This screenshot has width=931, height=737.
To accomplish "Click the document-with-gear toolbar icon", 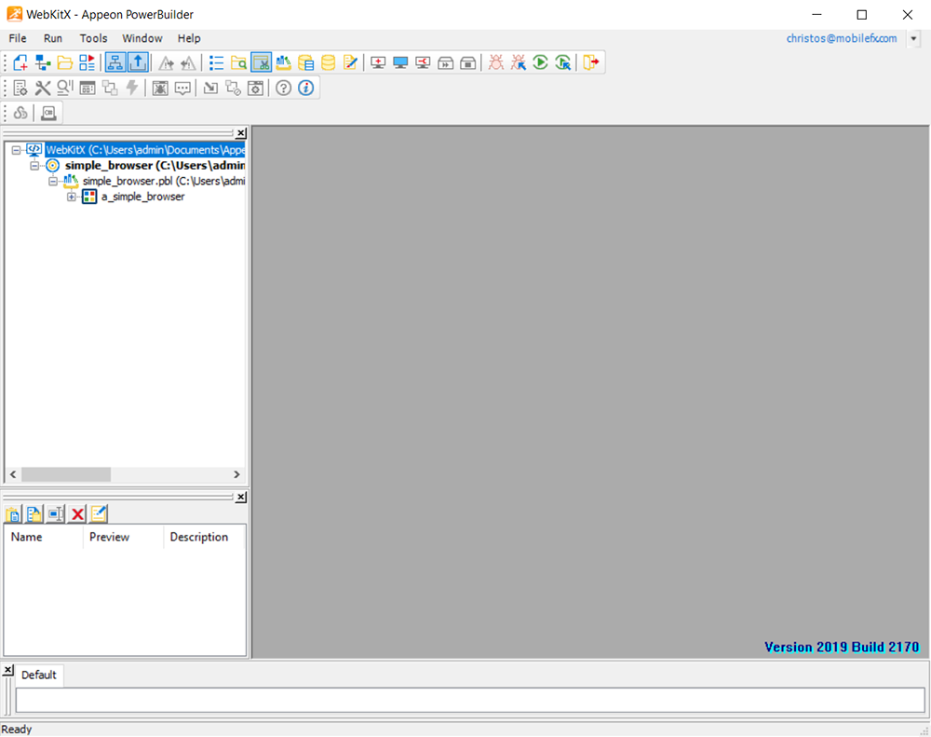I will tap(20, 88).
